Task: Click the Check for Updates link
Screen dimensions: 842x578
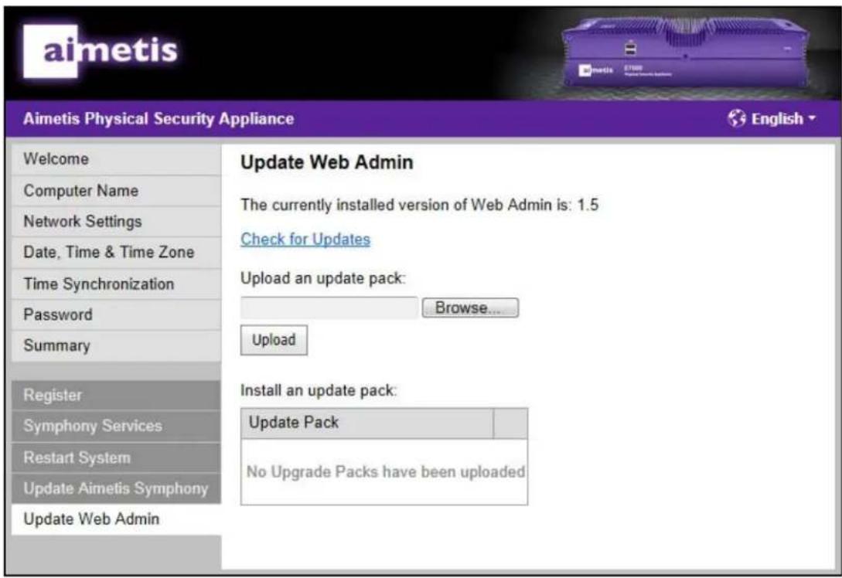Action: 305,240
